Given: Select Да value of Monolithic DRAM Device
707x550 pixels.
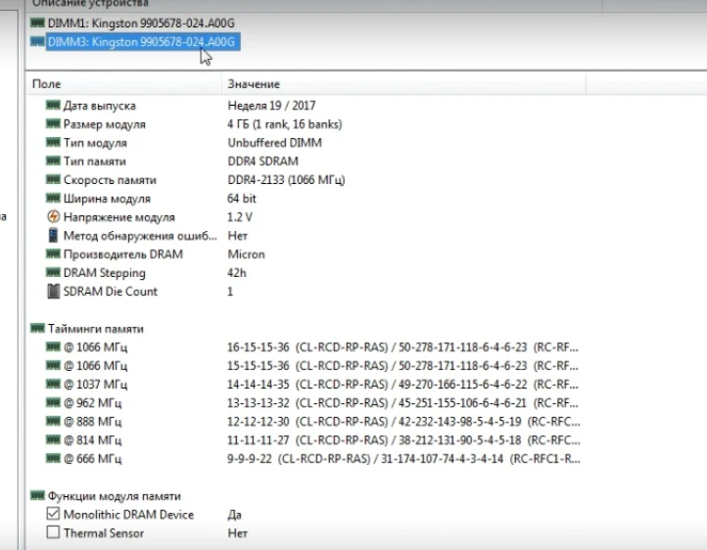Looking at the screenshot, I should point(234,515).
